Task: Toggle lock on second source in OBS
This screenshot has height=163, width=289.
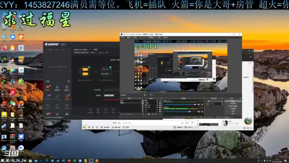Action: [x=160, y=103]
